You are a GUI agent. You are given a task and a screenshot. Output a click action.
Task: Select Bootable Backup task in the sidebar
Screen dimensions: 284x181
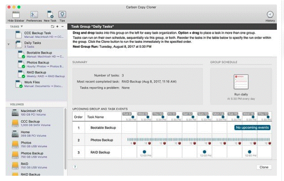pyautogui.click(x=36, y=54)
